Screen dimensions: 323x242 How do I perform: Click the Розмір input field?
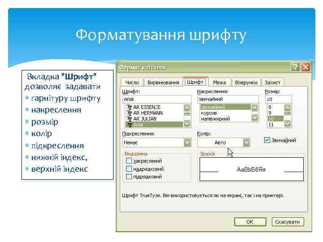[278, 99]
